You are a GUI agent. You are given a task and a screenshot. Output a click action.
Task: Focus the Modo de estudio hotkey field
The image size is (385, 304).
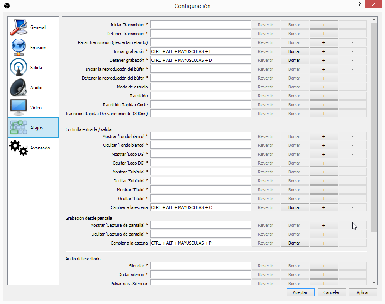(200, 87)
